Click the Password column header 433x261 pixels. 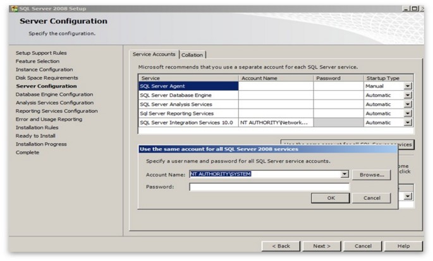[x=339, y=78]
